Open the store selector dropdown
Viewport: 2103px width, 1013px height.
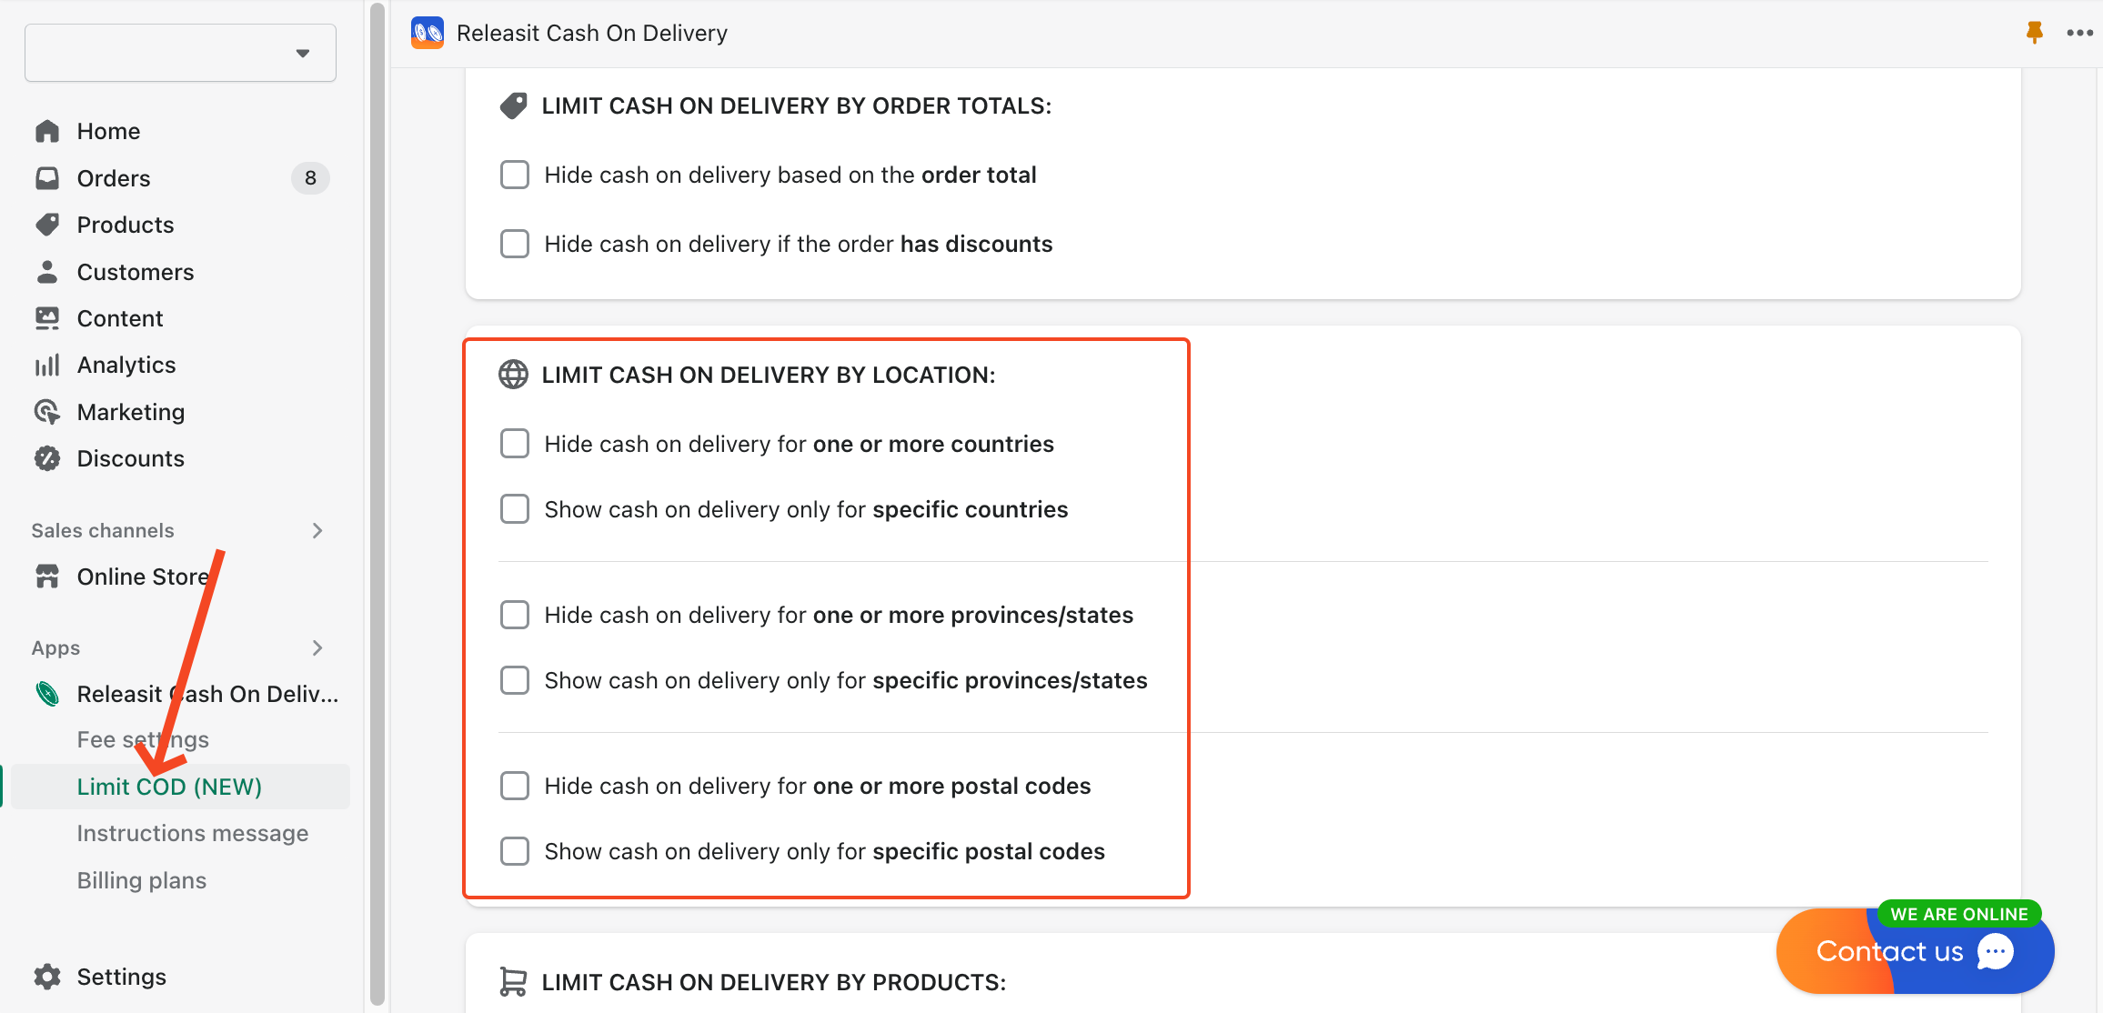coord(180,53)
